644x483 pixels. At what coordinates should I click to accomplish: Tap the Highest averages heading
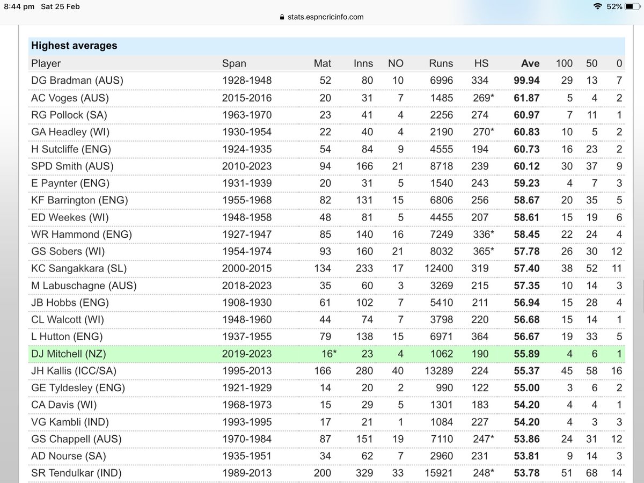pyautogui.click(x=74, y=46)
